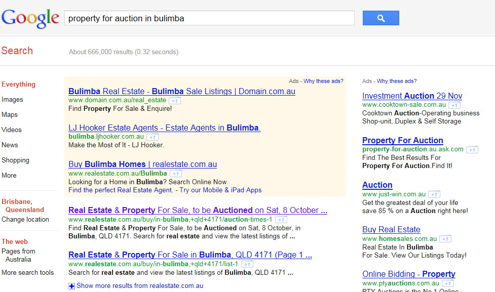Click Change location link

pyautogui.click(x=25, y=220)
